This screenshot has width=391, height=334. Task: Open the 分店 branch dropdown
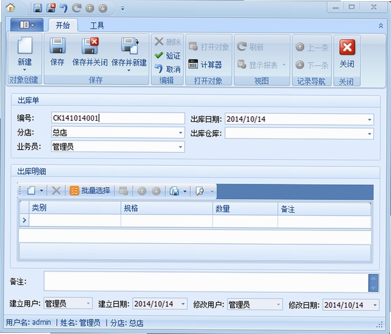pyautogui.click(x=180, y=133)
